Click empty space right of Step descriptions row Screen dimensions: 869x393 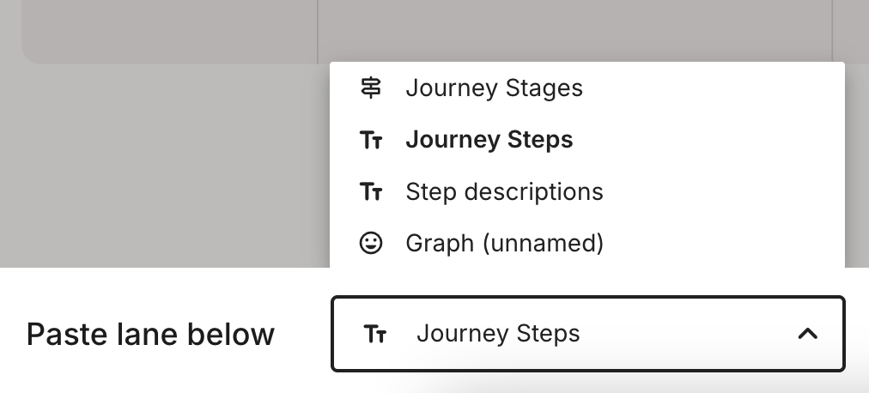pos(730,191)
